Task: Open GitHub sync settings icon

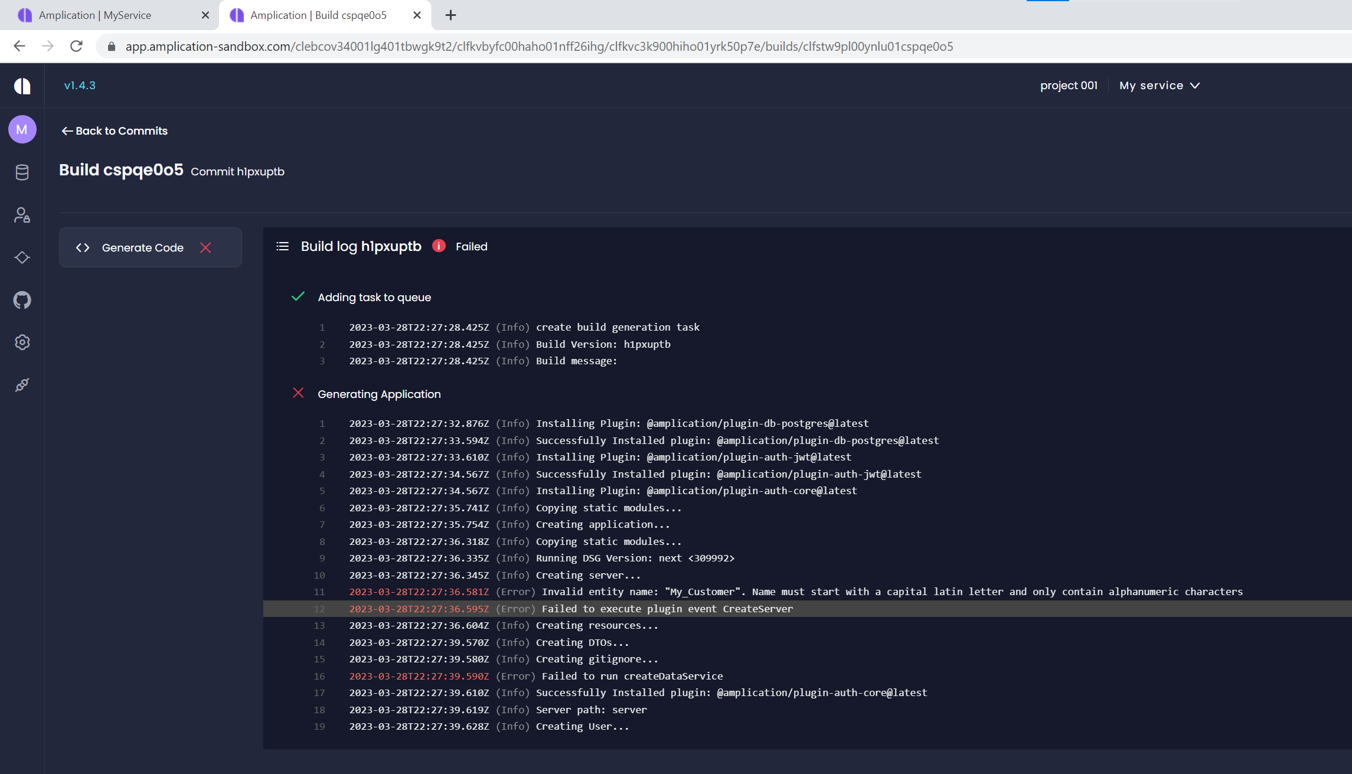Action: coord(22,300)
